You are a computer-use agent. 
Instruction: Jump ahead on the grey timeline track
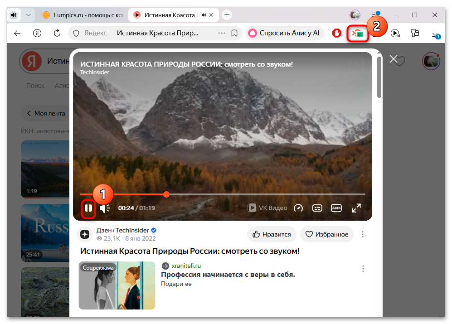[x=266, y=194]
